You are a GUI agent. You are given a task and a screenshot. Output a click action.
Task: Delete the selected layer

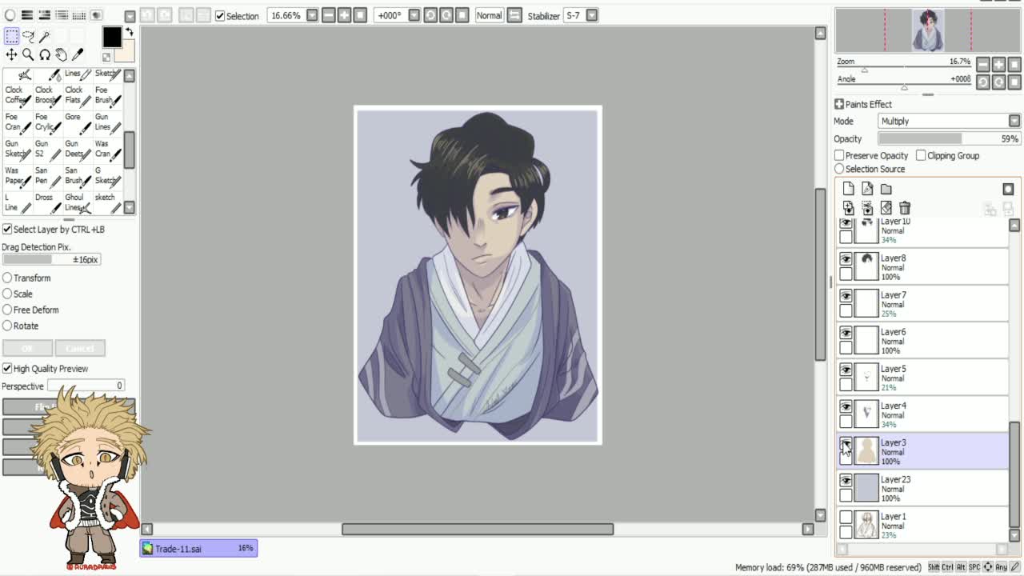[905, 208]
